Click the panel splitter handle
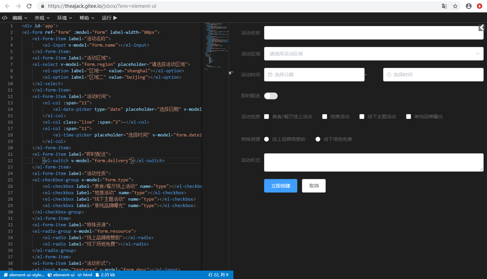 [x=231, y=73]
